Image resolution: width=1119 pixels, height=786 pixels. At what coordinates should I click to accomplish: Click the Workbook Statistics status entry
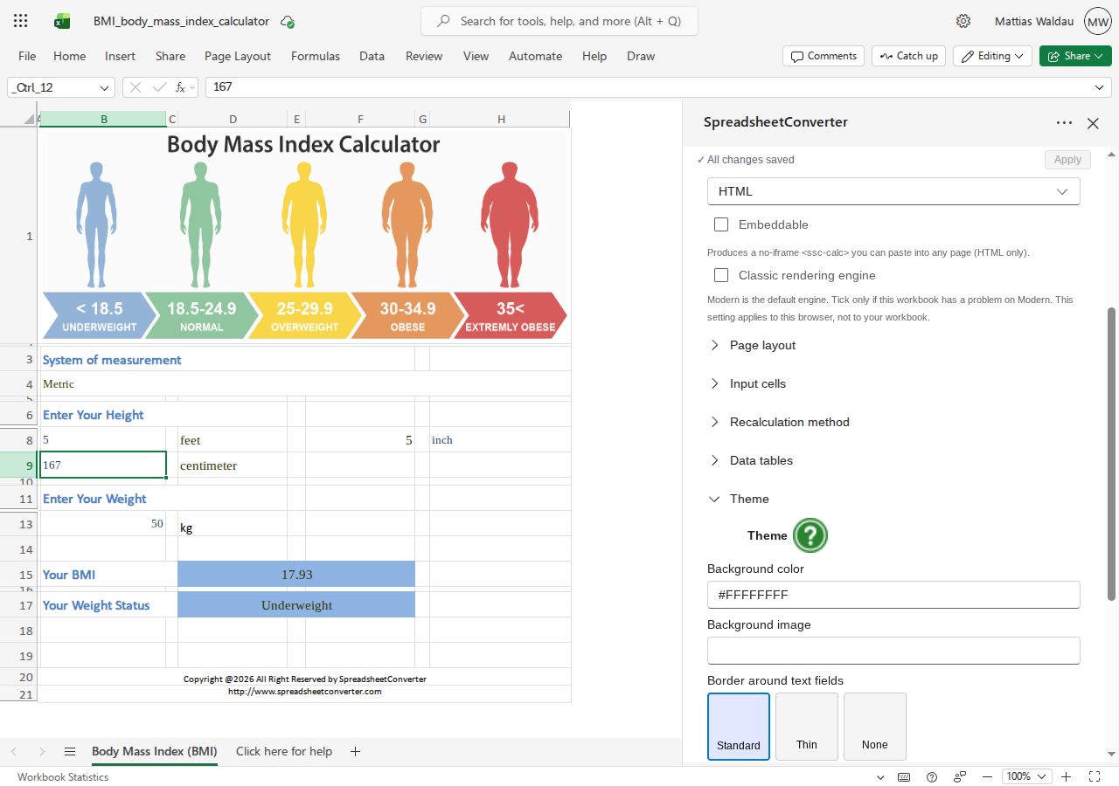pos(63,776)
